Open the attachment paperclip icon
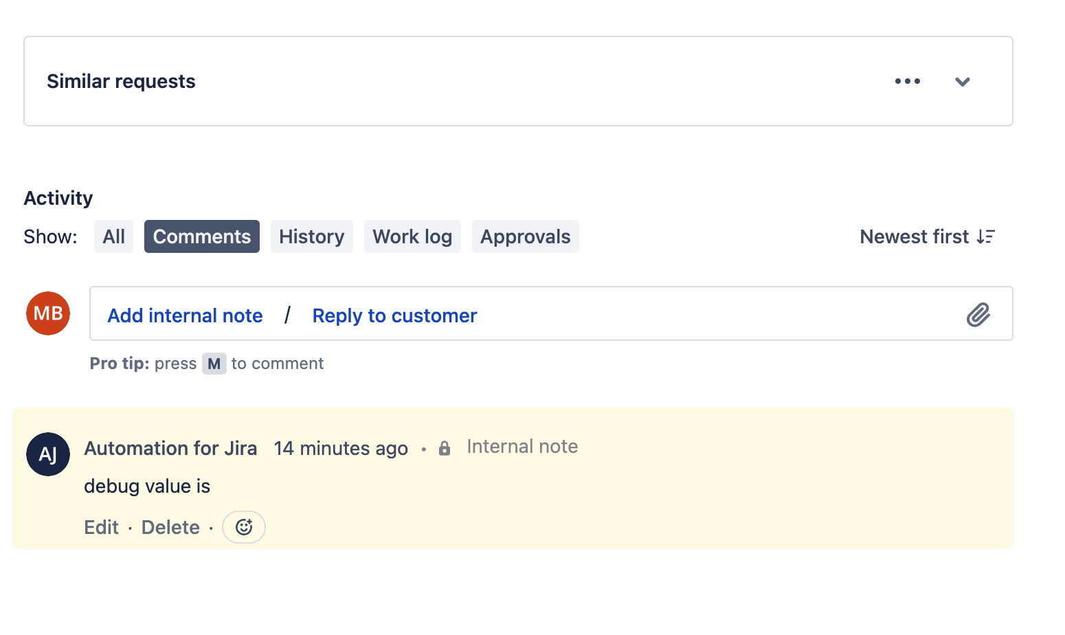This screenshot has width=1065, height=635. point(978,315)
